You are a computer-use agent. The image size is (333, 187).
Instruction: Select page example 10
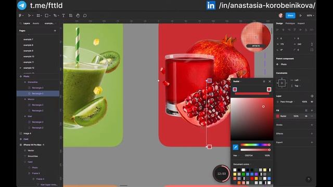[x=29, y=57]
